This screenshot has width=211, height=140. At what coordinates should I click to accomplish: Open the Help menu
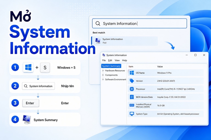pyautogui.click(x=124, y=60)
